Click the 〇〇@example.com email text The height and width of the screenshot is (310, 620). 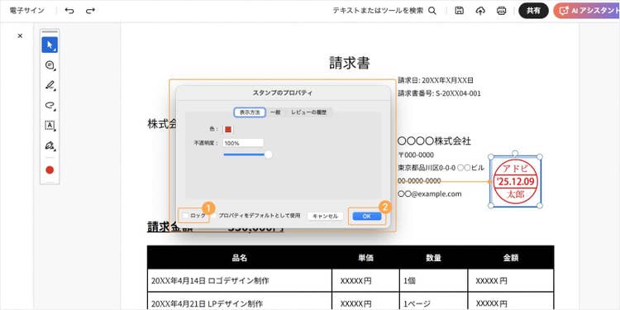click(x=429, y=194)
